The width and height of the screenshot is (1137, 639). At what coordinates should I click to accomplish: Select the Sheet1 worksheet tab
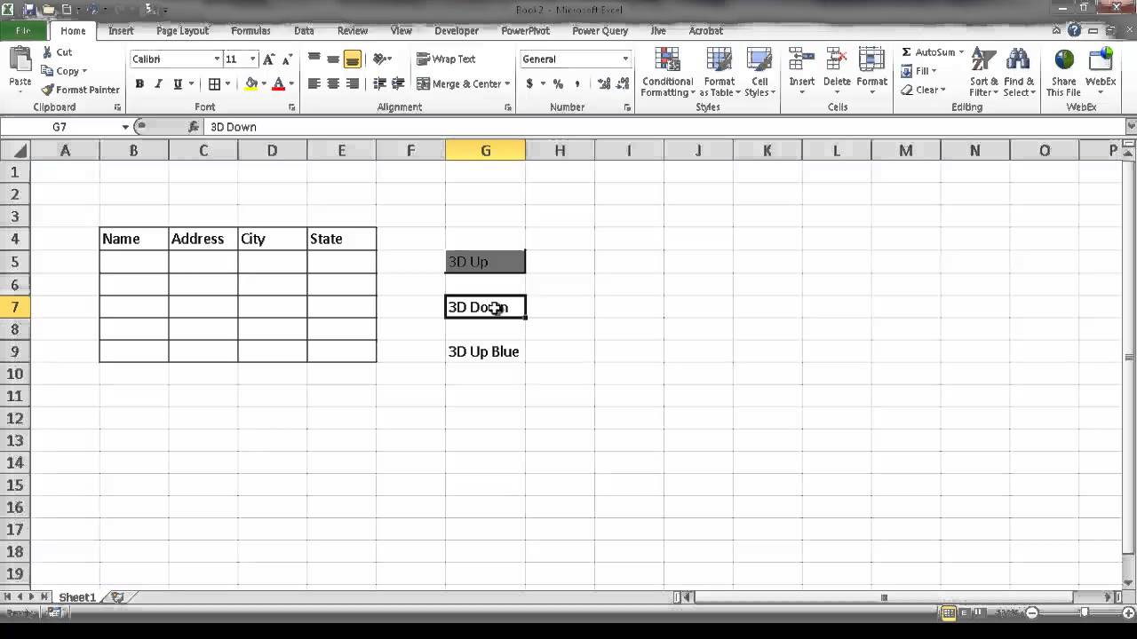click(x=77, y=597)
